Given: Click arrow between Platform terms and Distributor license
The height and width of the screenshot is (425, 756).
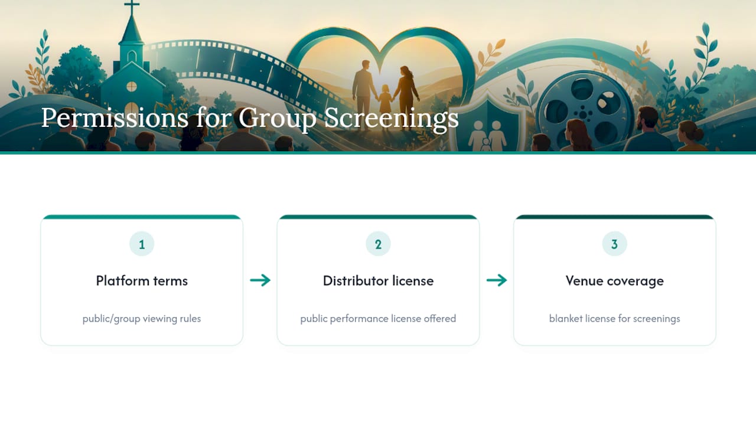Looking at the screenshot, I should (x=260, y=280).
